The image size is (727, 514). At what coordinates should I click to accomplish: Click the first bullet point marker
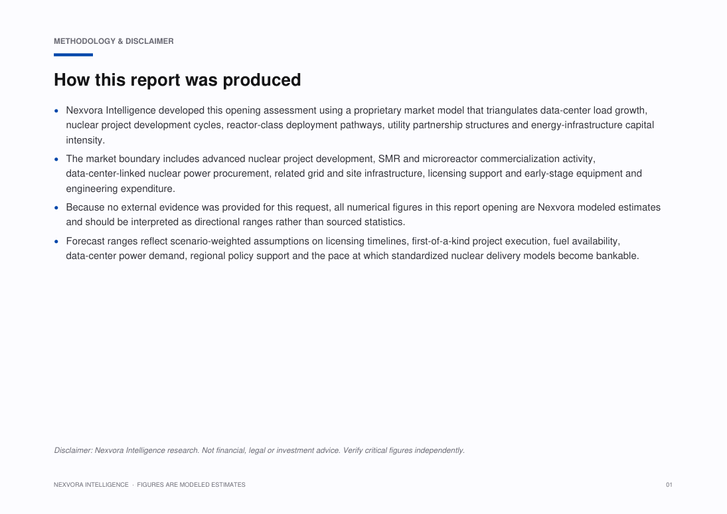coord(56,111)
